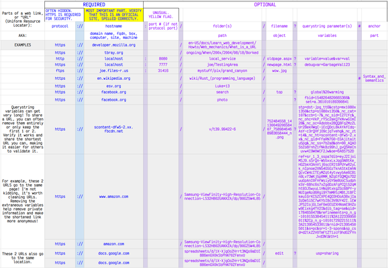This screenshot has height=268, width=388.
Task: Click the 'These 2 URLs also go' note
Action: (x=23, y=258)
